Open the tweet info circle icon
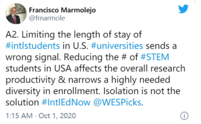This screenshot has width=201, height=124. [184, 116]
